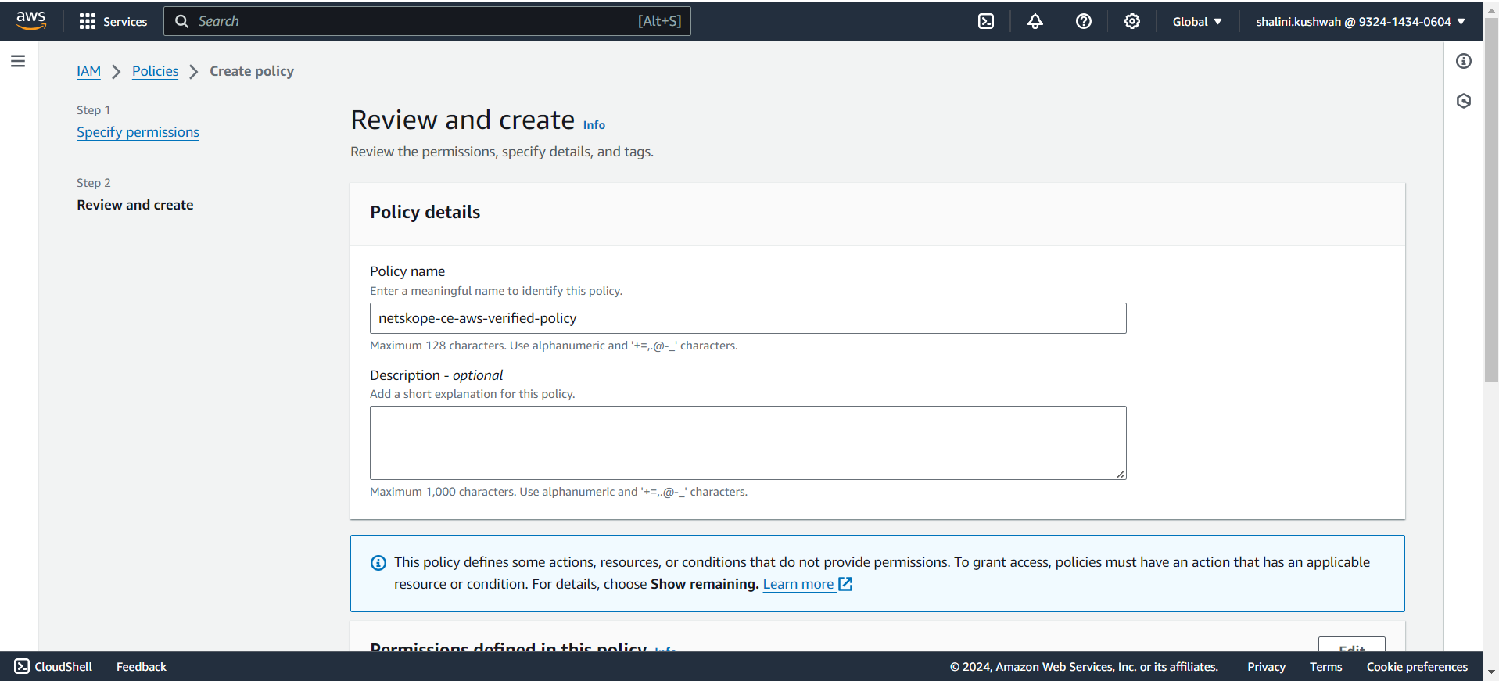Image resolution: width=1499 pixels, height=681 pixels.
Task: Click the Policy name input field
Action: (x=748, y=318)
